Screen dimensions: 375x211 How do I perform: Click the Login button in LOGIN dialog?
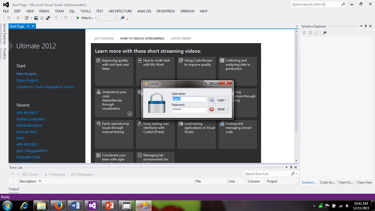pos(219,100)
